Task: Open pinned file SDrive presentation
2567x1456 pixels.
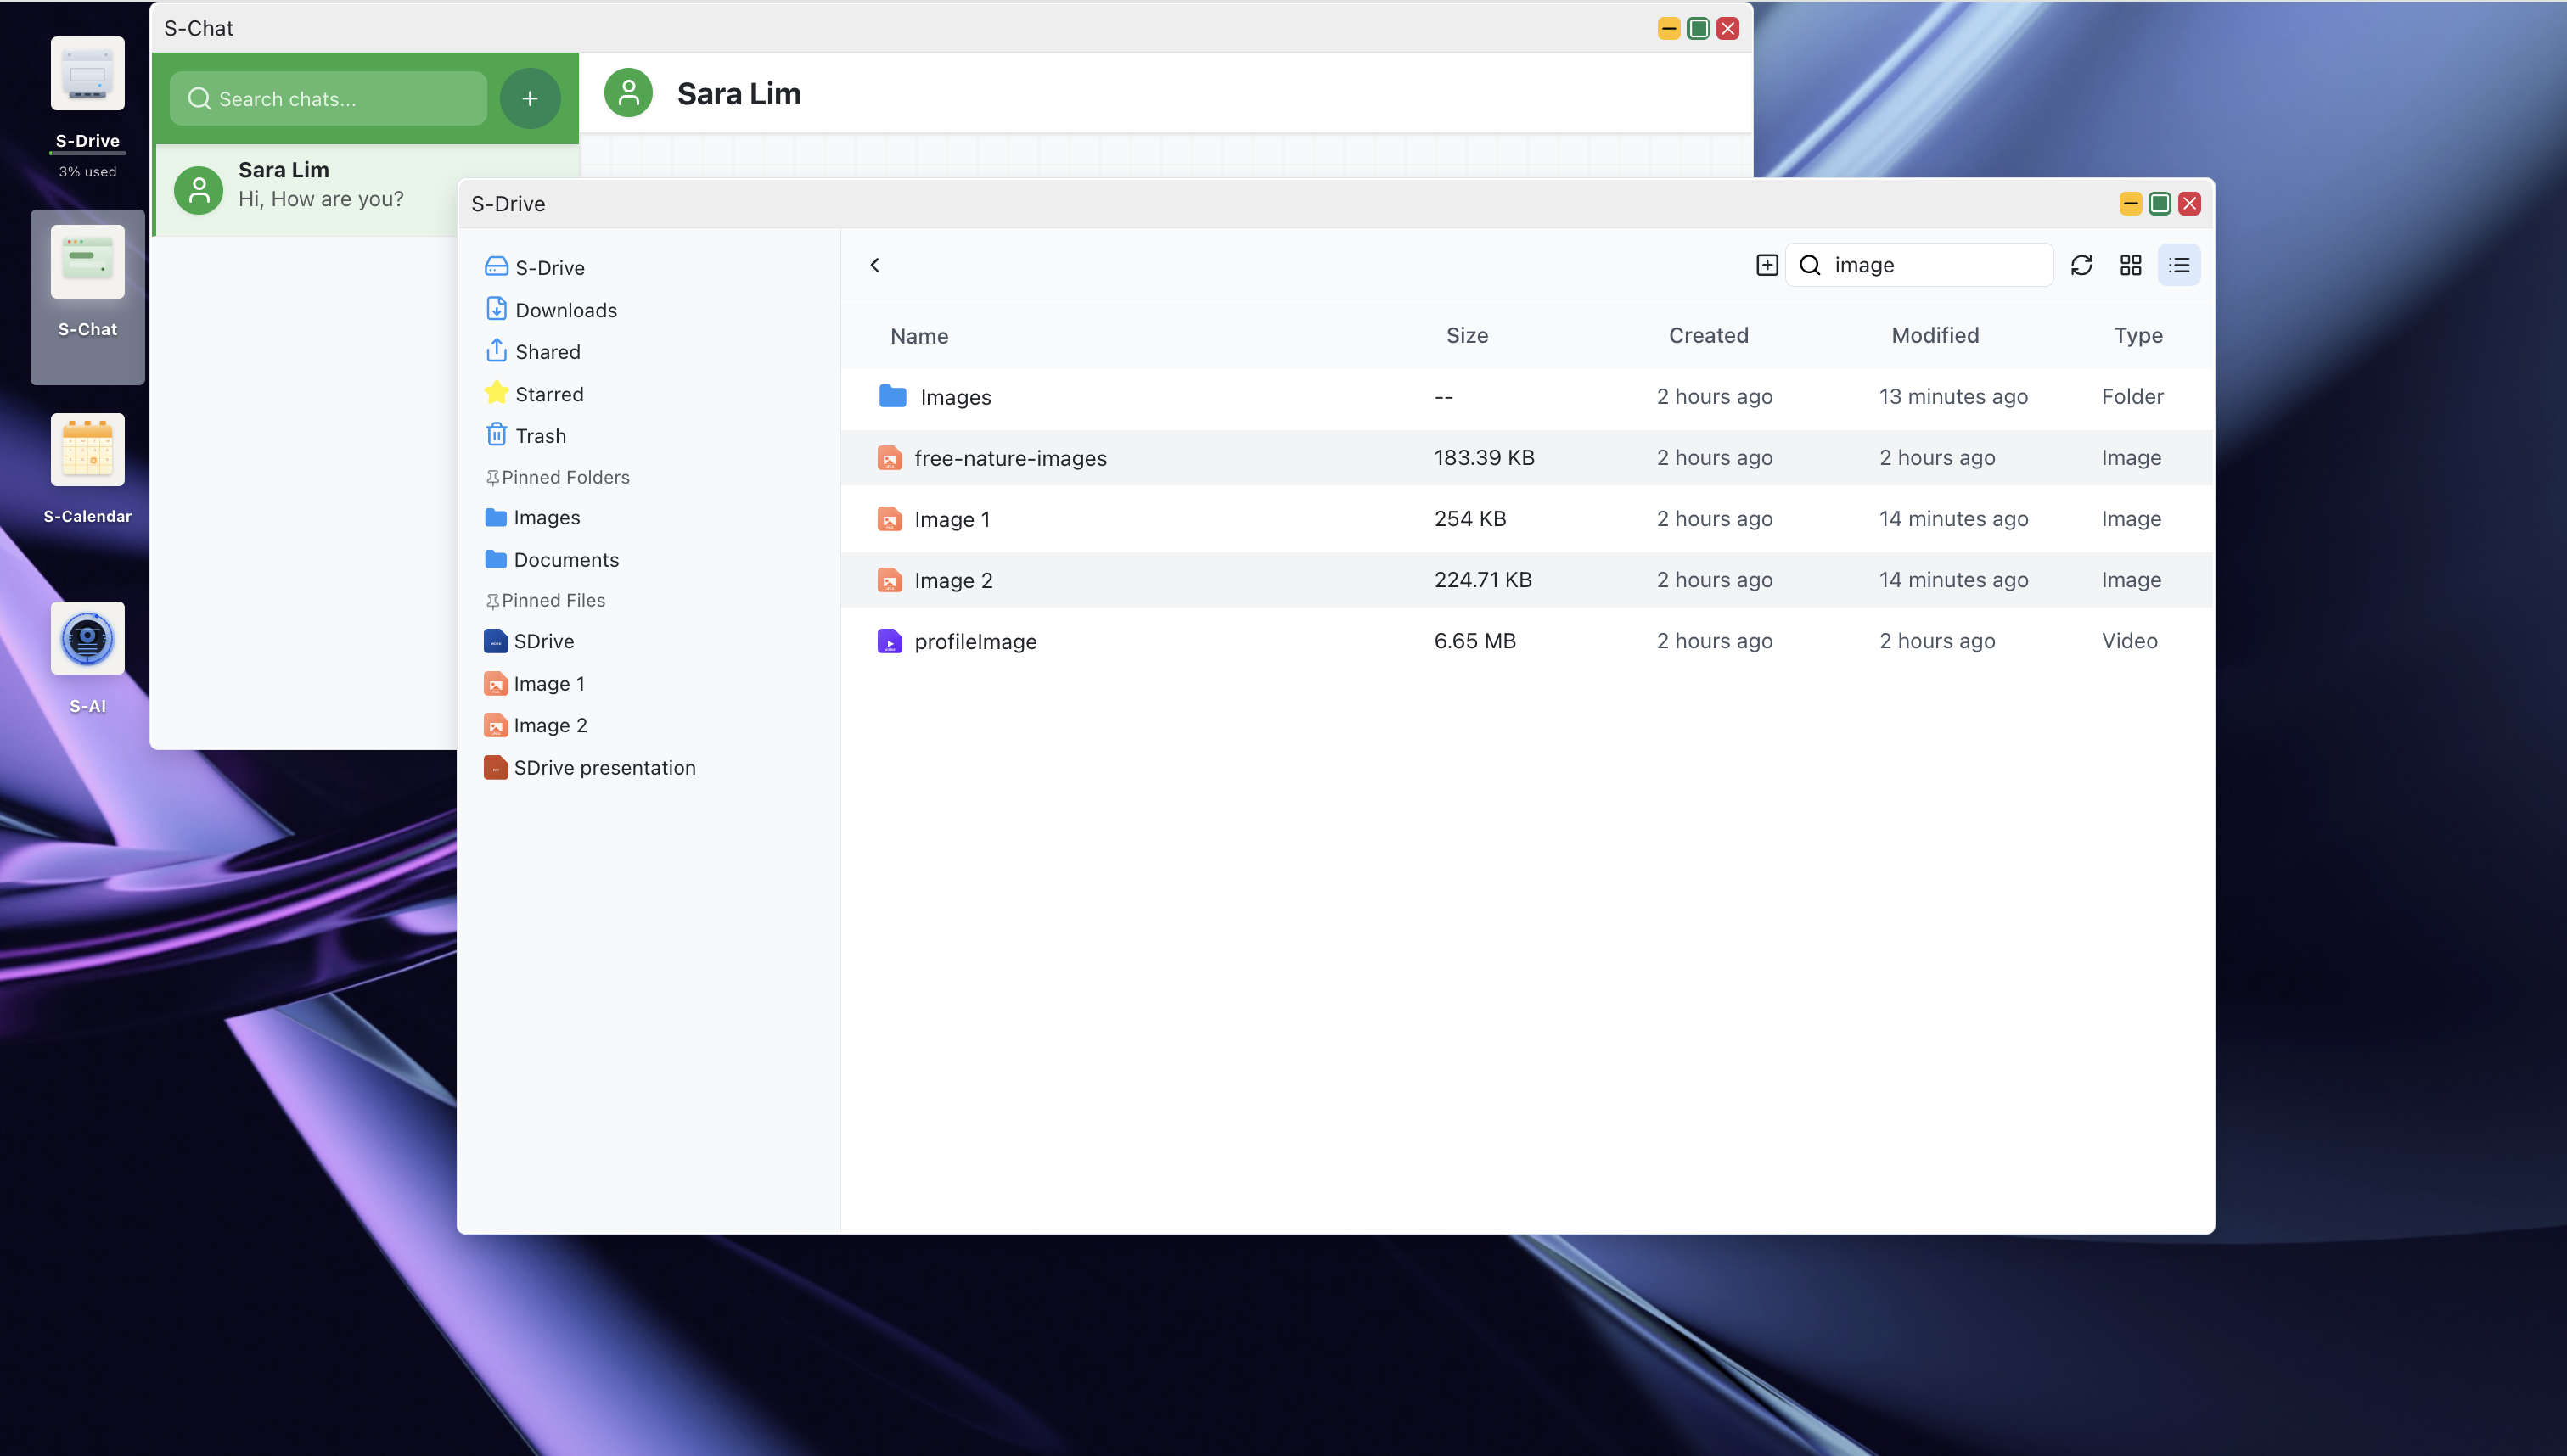Action: pos(604,768)
